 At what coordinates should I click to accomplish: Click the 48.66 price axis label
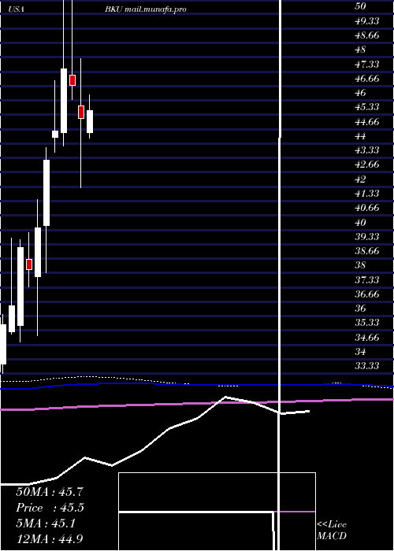point(367,35)
